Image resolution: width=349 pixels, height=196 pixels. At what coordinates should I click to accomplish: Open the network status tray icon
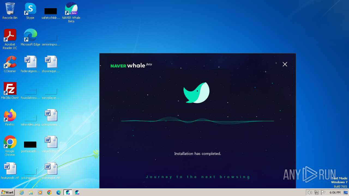[317, 192]
